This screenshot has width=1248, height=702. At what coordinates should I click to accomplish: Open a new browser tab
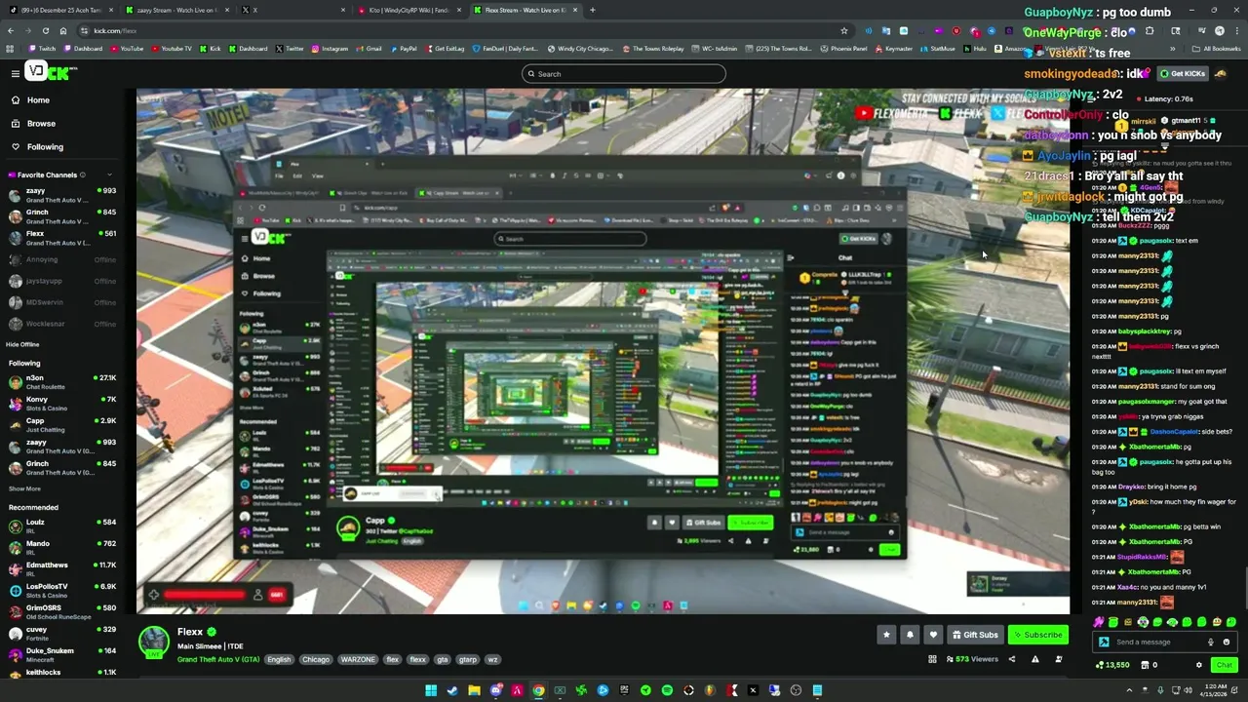(x=593, y=10)
